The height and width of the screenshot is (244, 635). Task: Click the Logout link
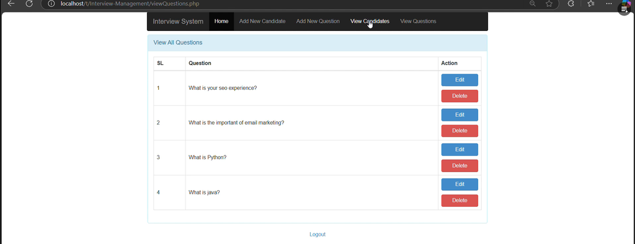(317, 234)
